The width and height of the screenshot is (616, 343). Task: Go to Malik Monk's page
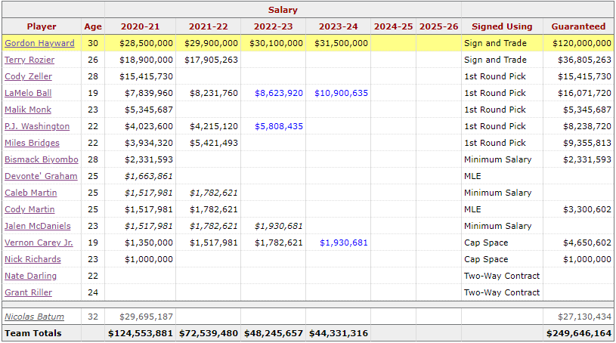coord(26,110)
